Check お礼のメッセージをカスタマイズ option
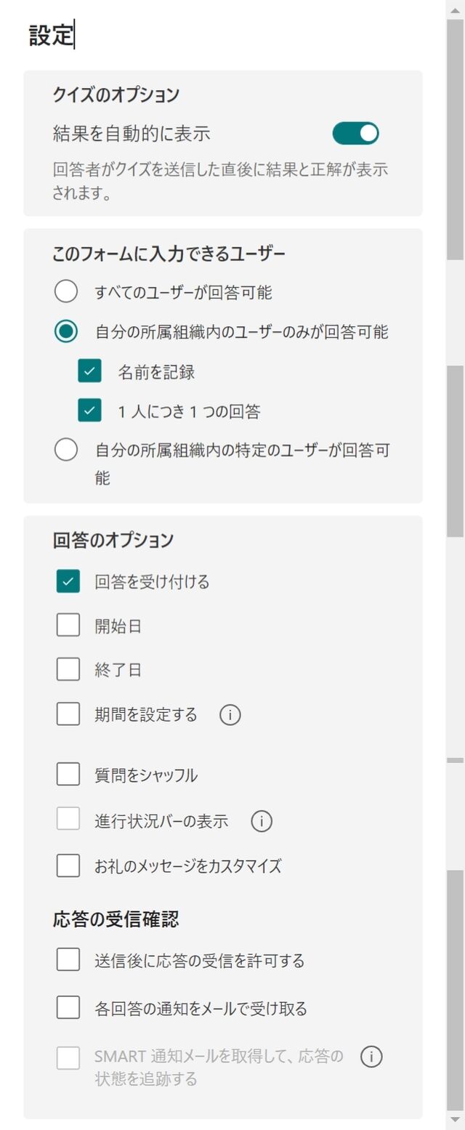 (x=68, y=865)
